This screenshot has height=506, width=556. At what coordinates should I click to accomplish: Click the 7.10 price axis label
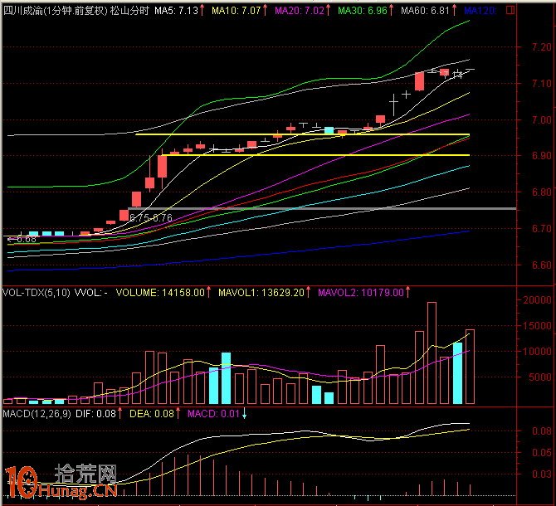(x=541, y=84)
